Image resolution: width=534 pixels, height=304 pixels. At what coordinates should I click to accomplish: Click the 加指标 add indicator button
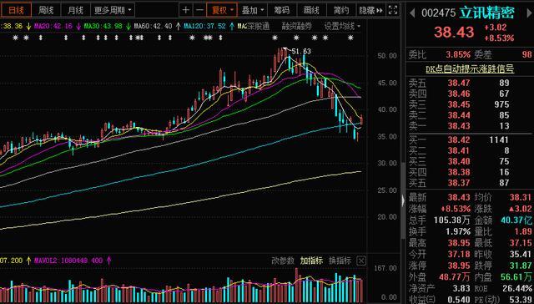311,261
